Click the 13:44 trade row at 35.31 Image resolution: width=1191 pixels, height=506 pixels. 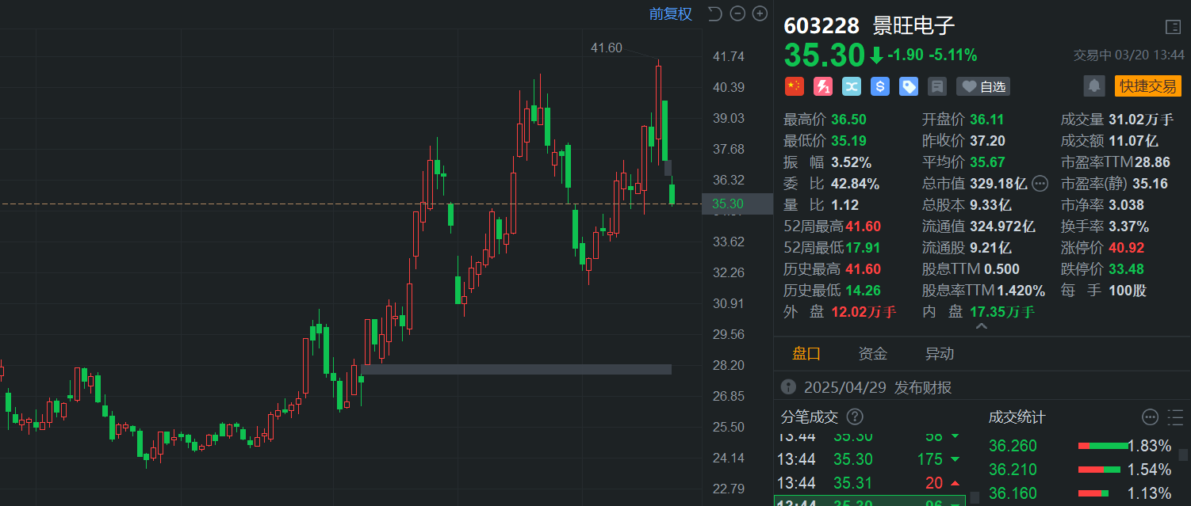click(871, 483)
